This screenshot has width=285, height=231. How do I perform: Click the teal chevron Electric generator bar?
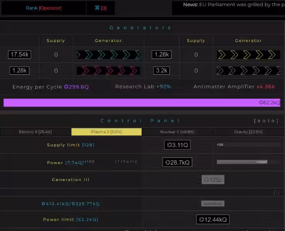[x=108, y=55]
